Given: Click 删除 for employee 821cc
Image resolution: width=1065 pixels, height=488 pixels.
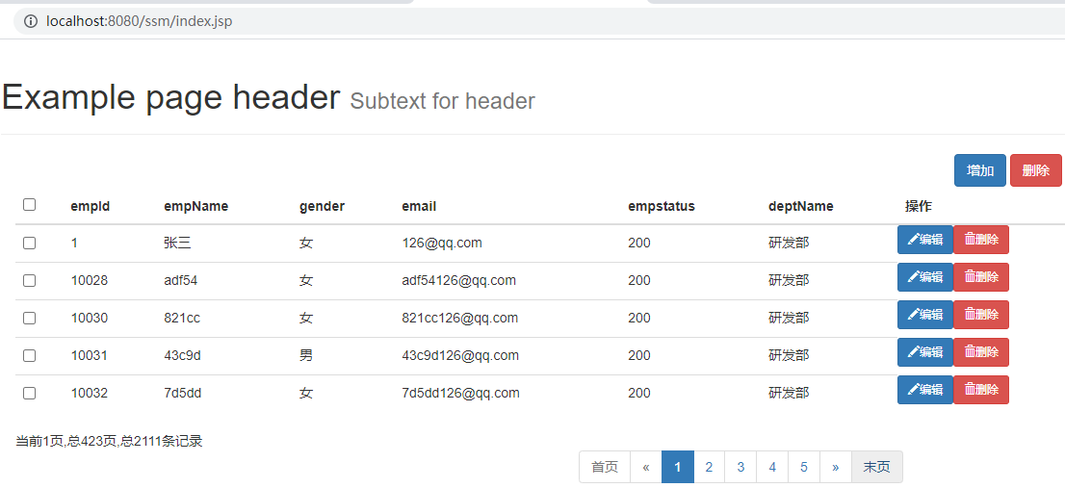Looking at the screenshot, I should (x=981, y=314).
